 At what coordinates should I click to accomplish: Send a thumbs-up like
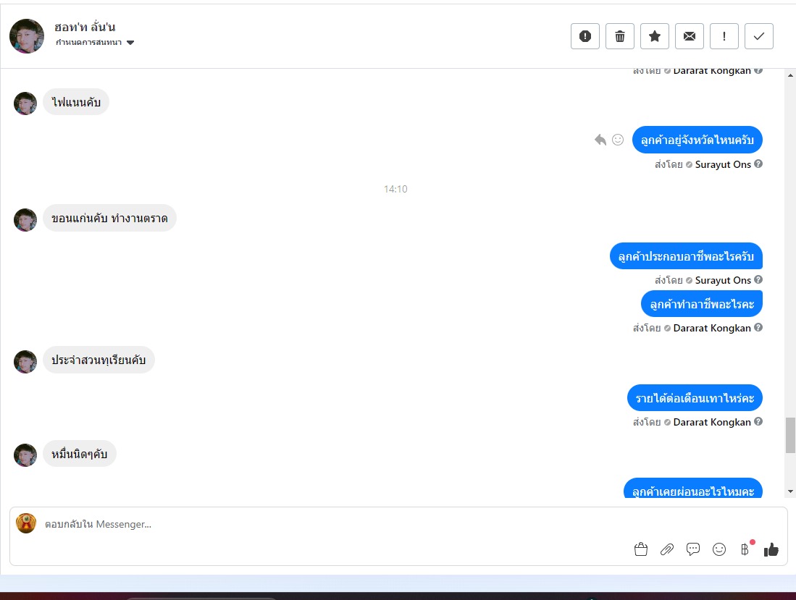tap(771, 549)
